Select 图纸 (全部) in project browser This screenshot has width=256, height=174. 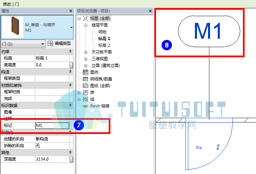coord(100,86)
